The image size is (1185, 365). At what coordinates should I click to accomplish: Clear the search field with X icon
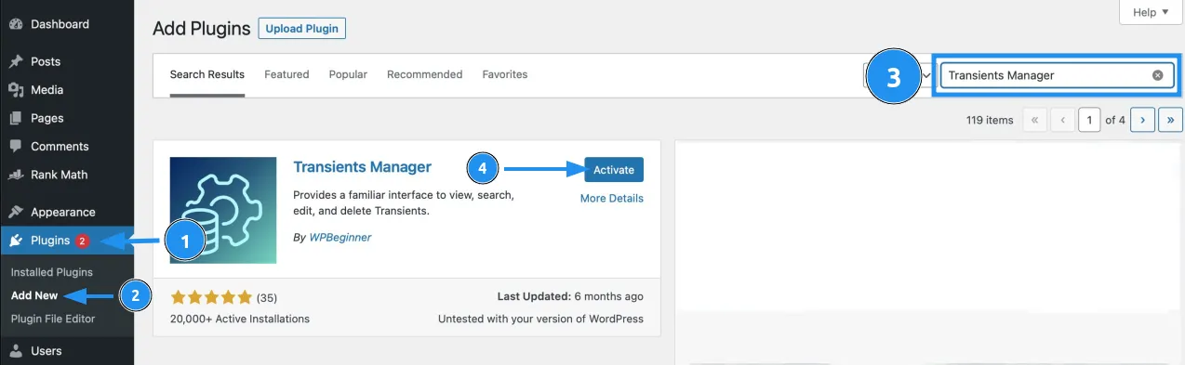[1158, 75]
